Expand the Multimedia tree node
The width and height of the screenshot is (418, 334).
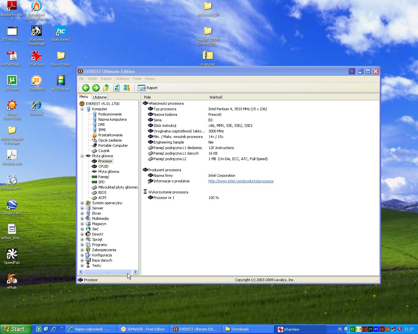82,219
